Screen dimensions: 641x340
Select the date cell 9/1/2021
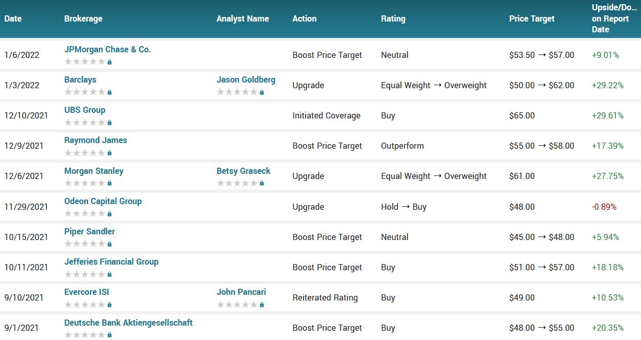tap(22, 328)
